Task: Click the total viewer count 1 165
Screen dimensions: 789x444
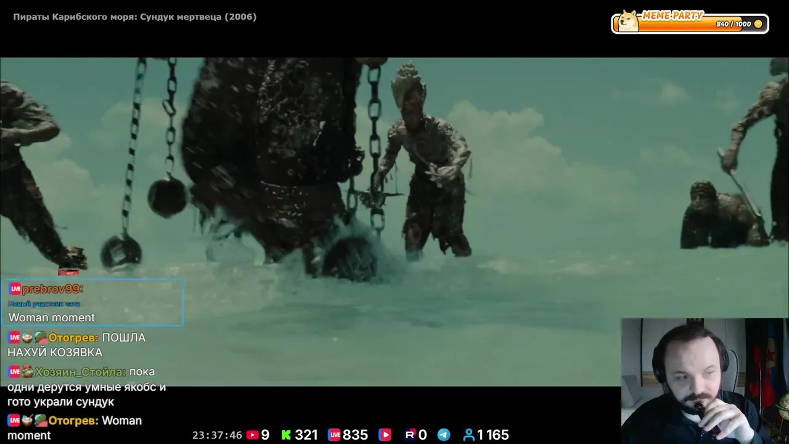Action: click(493, 435)
